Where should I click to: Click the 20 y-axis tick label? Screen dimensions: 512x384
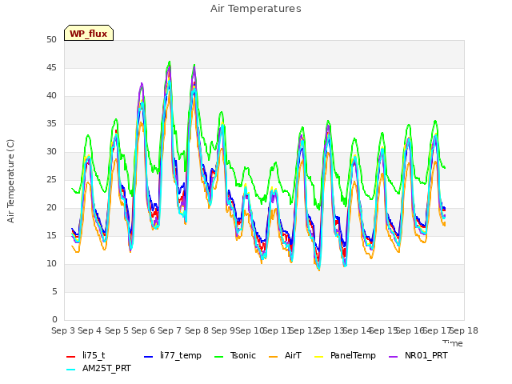tap(51, 208)
